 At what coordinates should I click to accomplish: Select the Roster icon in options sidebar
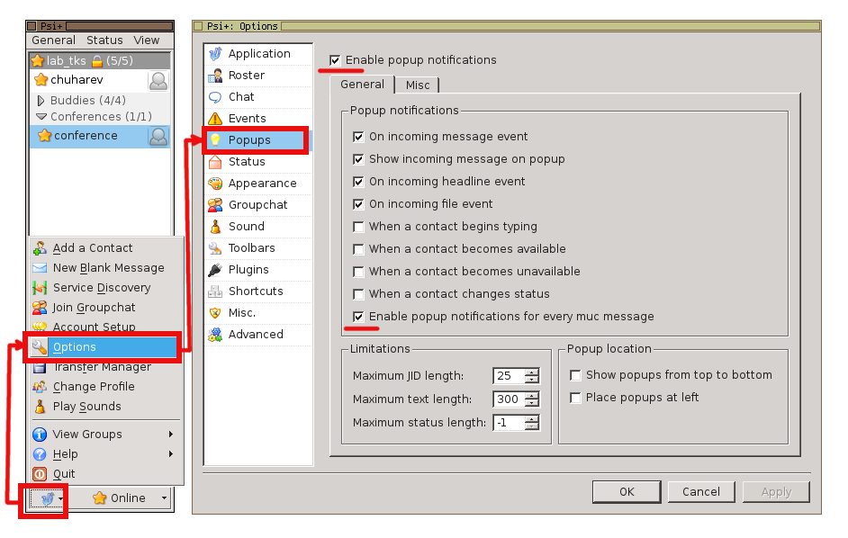point(215,76)
